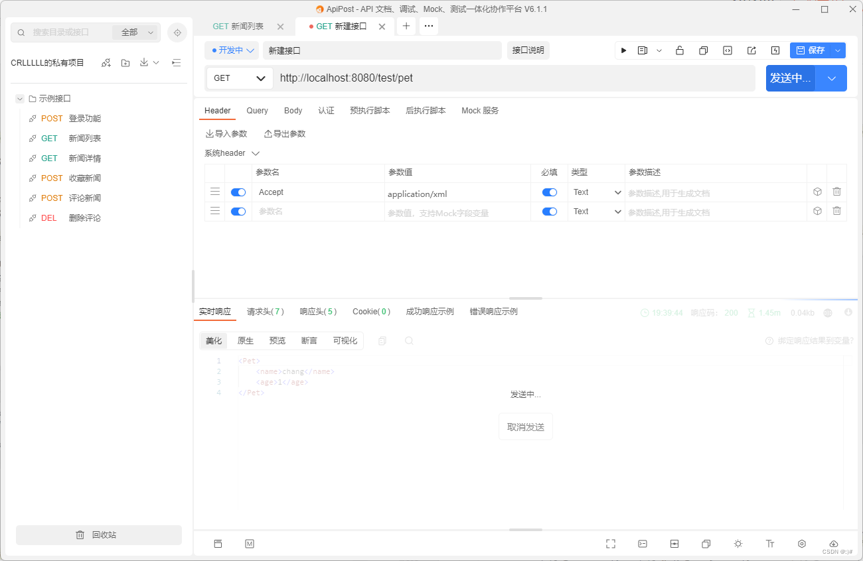Screen dimensions: 863x561
Task: Collapse the 示例接口 folder
Action: [x=20, y=99]
